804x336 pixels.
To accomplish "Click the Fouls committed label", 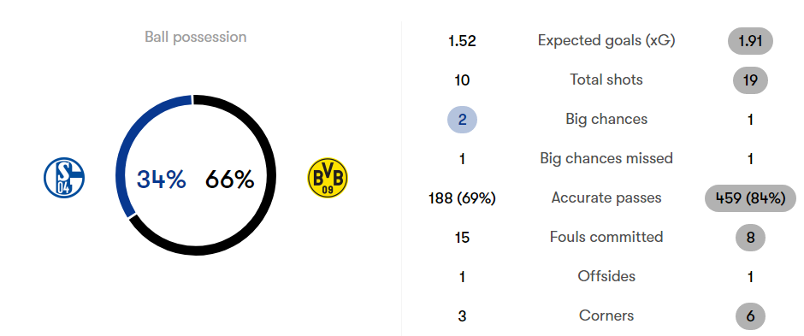I will coord(606,237).
